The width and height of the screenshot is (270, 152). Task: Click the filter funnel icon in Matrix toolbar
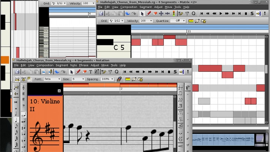(187, 13)
